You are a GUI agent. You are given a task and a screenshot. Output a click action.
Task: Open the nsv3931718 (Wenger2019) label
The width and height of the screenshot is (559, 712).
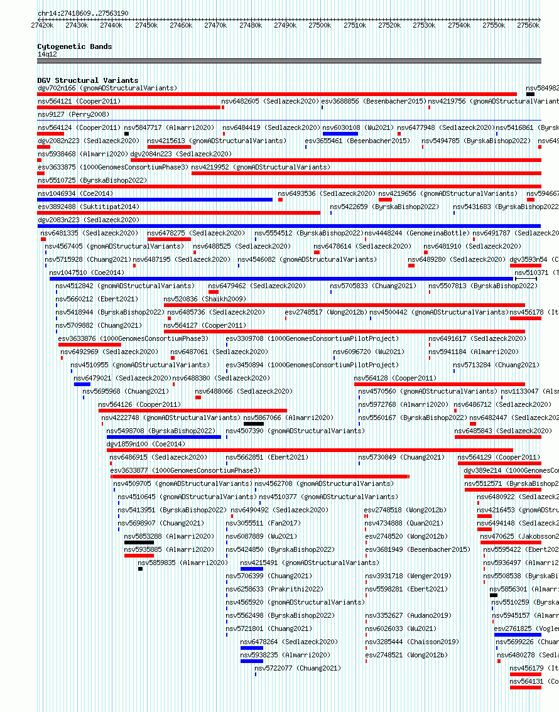click(408, 576)
